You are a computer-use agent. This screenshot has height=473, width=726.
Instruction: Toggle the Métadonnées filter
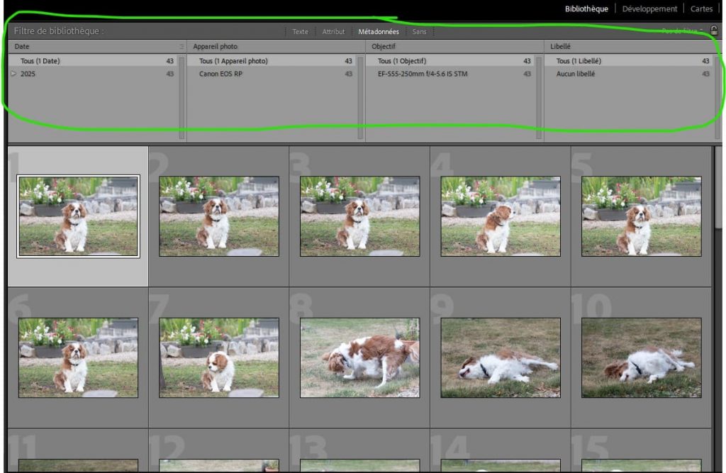[378, 31]
